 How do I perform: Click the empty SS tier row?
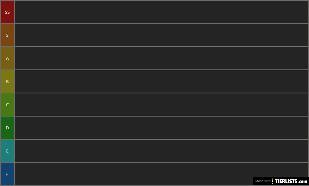161,12
